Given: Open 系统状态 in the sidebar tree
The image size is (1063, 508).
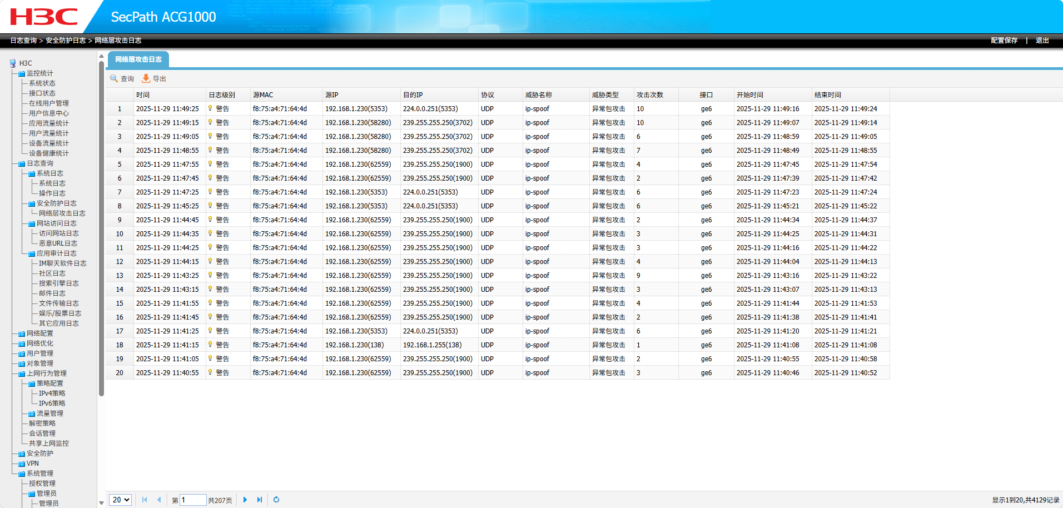Looking at the screenshot, I should pyautogui.click(x=42, y=83).
